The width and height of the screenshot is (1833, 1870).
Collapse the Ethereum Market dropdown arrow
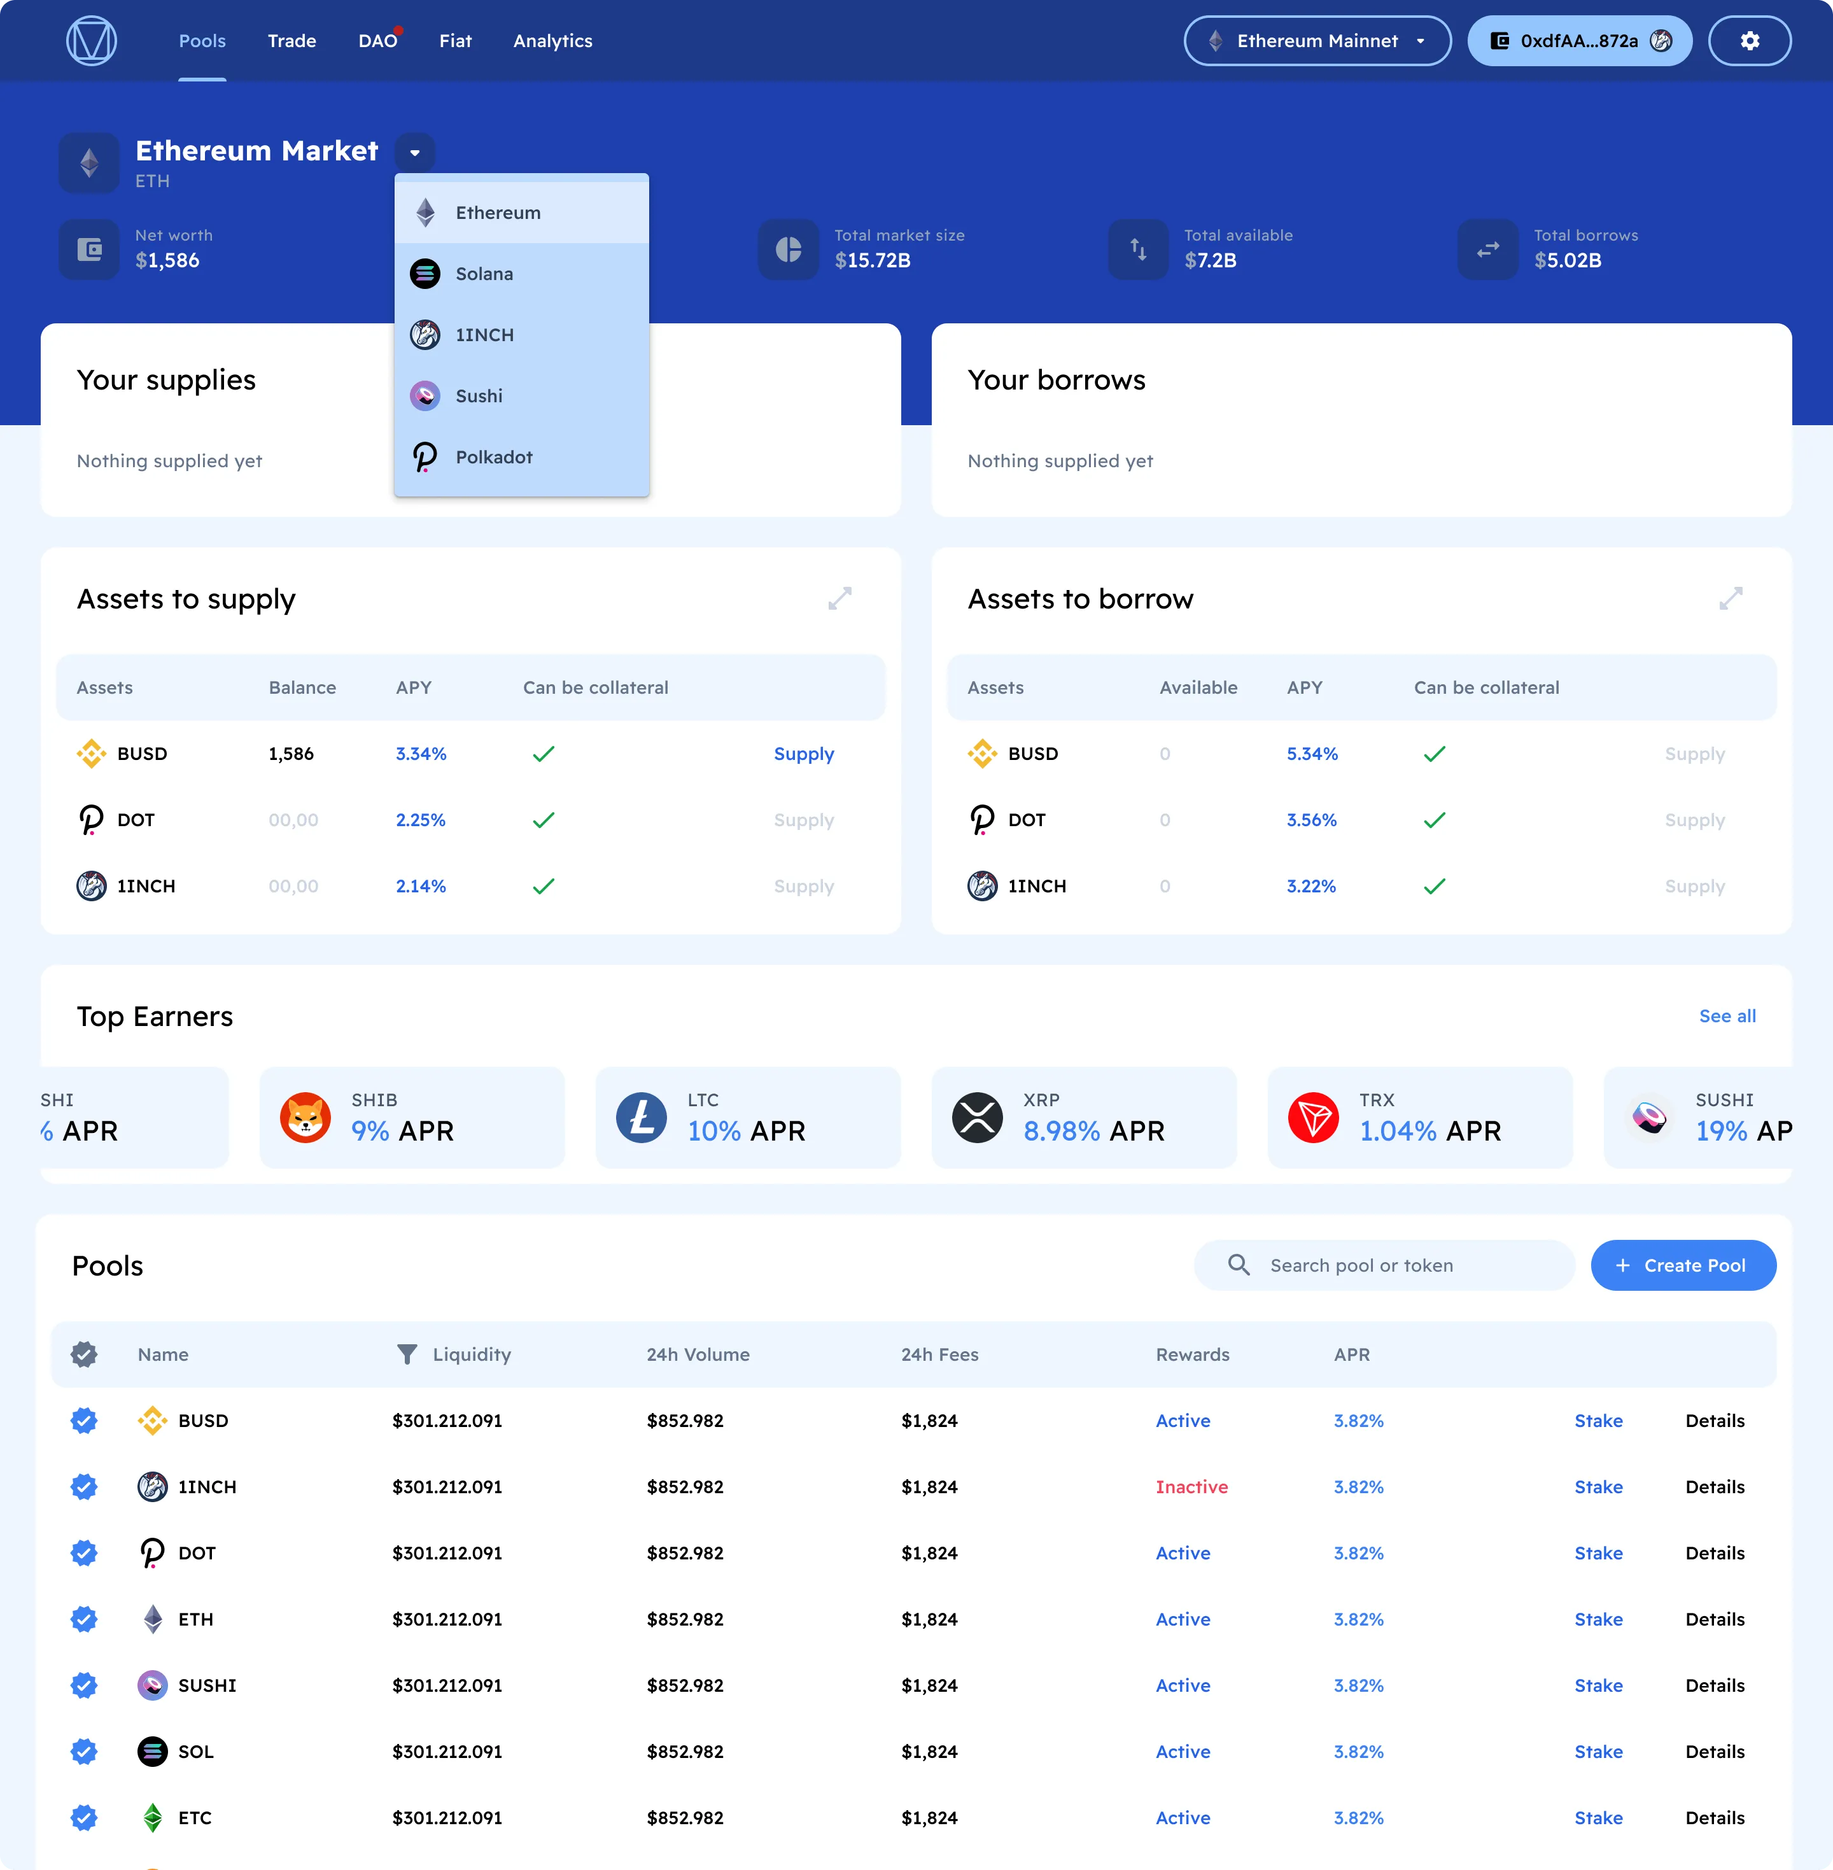[415, 152]
